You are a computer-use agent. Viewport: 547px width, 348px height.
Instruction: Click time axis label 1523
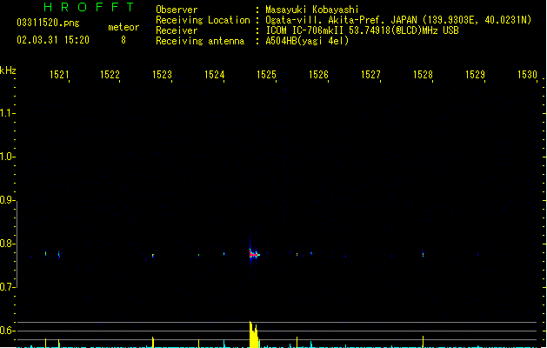point(163,75)
